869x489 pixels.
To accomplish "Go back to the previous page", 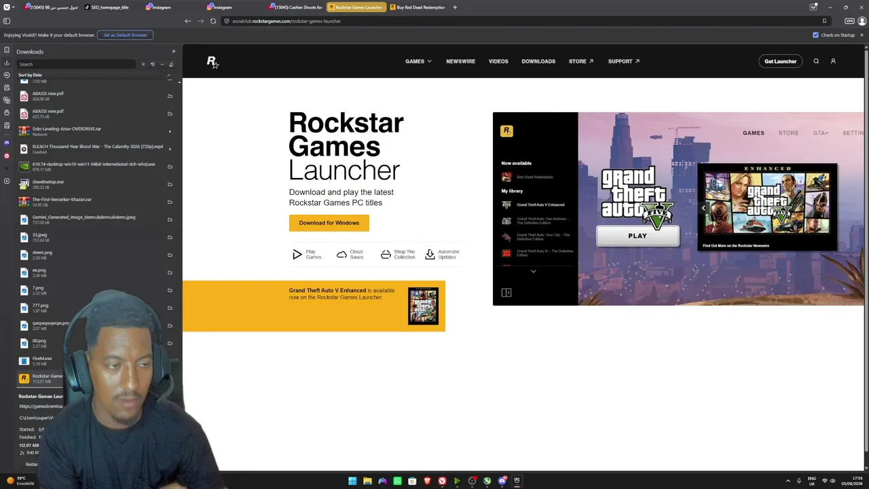I will 187,21.
